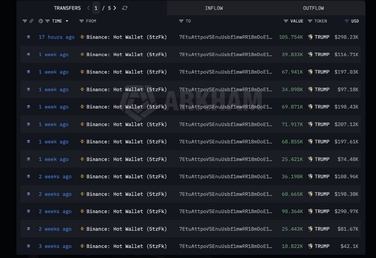Click the USD amount $197.61K

tap(347, 141)
